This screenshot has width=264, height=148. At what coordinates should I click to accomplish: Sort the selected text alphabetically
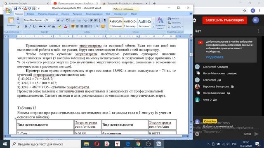point(100,20)
